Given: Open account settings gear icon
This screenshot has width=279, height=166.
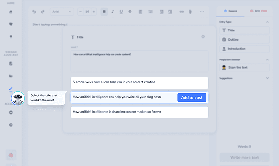Looking at the screenshot, I should point(11,113).
